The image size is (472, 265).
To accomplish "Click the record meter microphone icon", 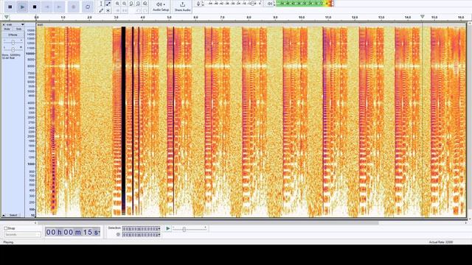I will (x=198, y=4).
